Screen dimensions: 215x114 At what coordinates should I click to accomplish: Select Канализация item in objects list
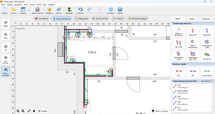192,92
